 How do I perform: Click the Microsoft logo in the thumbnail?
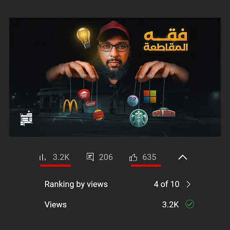(150, 97)
